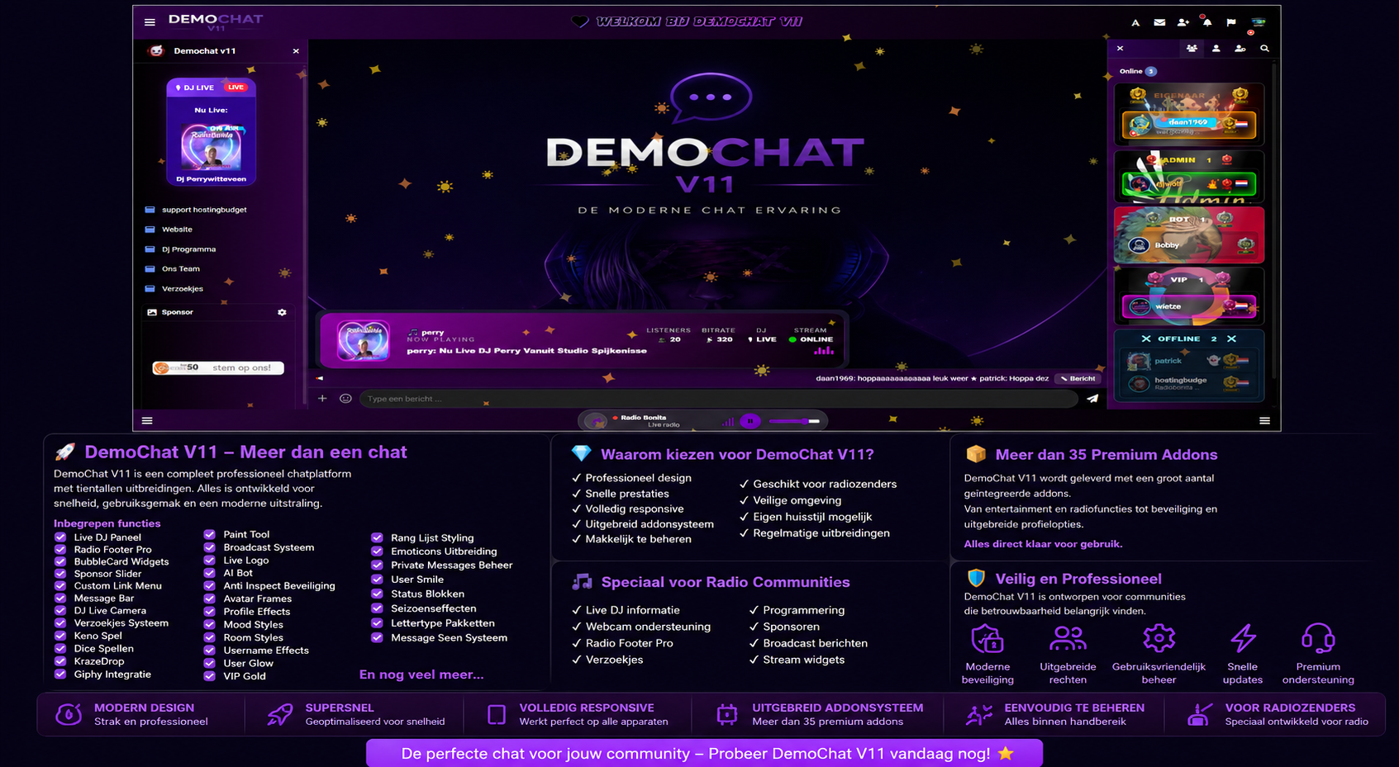Open the notification bell
1399x767 pixels.
pyautogui.click(x=1207, y=23)
